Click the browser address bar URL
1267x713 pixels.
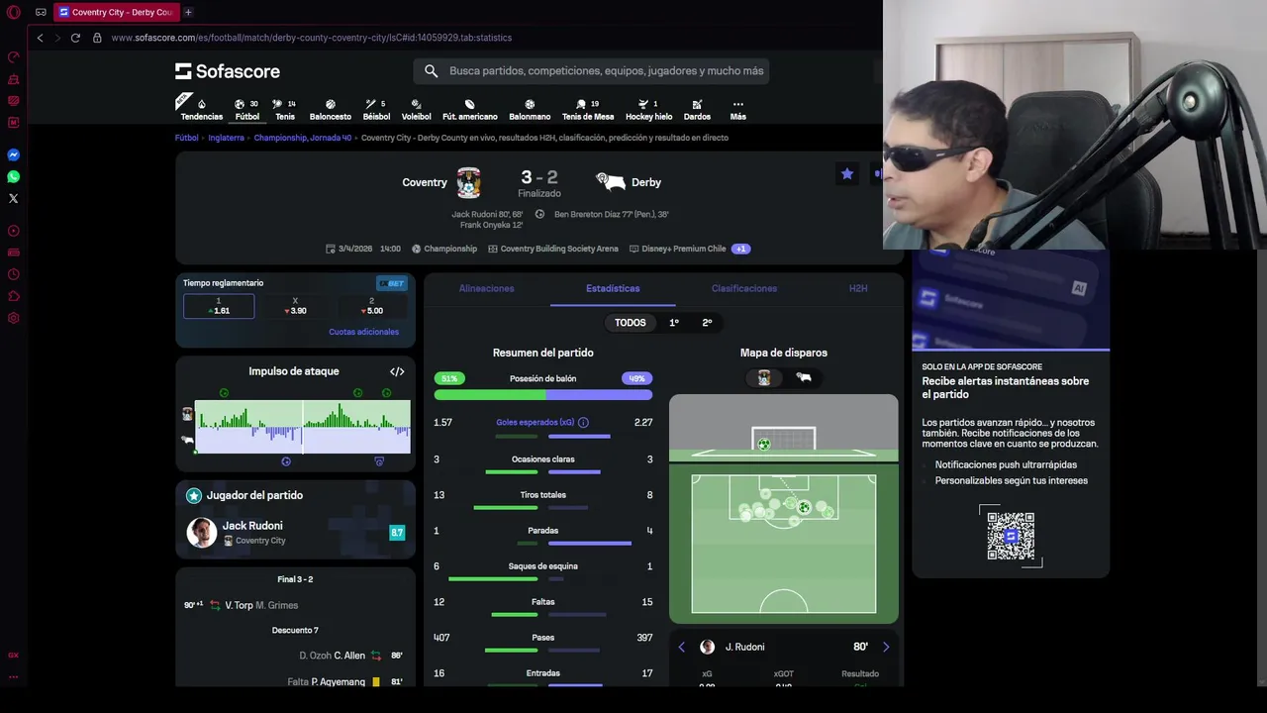(311, 38)
